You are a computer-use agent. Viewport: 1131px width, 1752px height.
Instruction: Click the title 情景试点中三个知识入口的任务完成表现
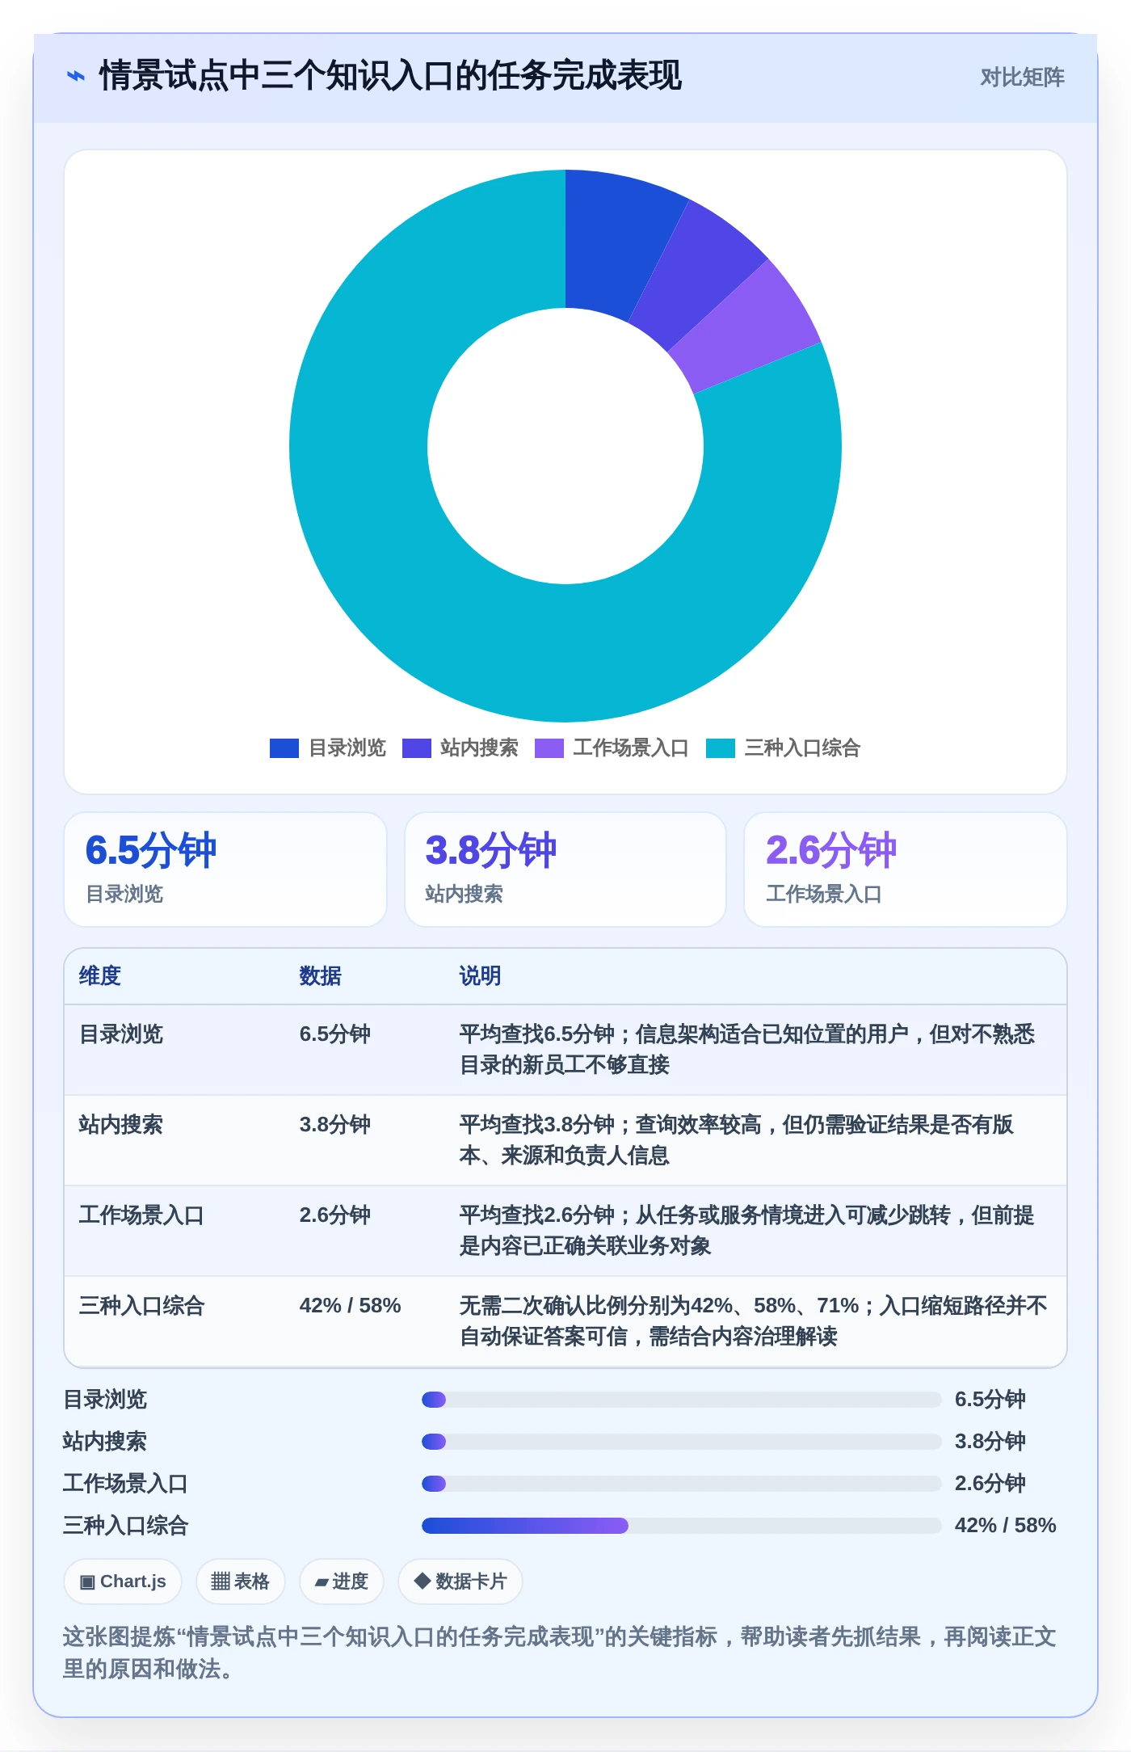[x=390, y=77]
